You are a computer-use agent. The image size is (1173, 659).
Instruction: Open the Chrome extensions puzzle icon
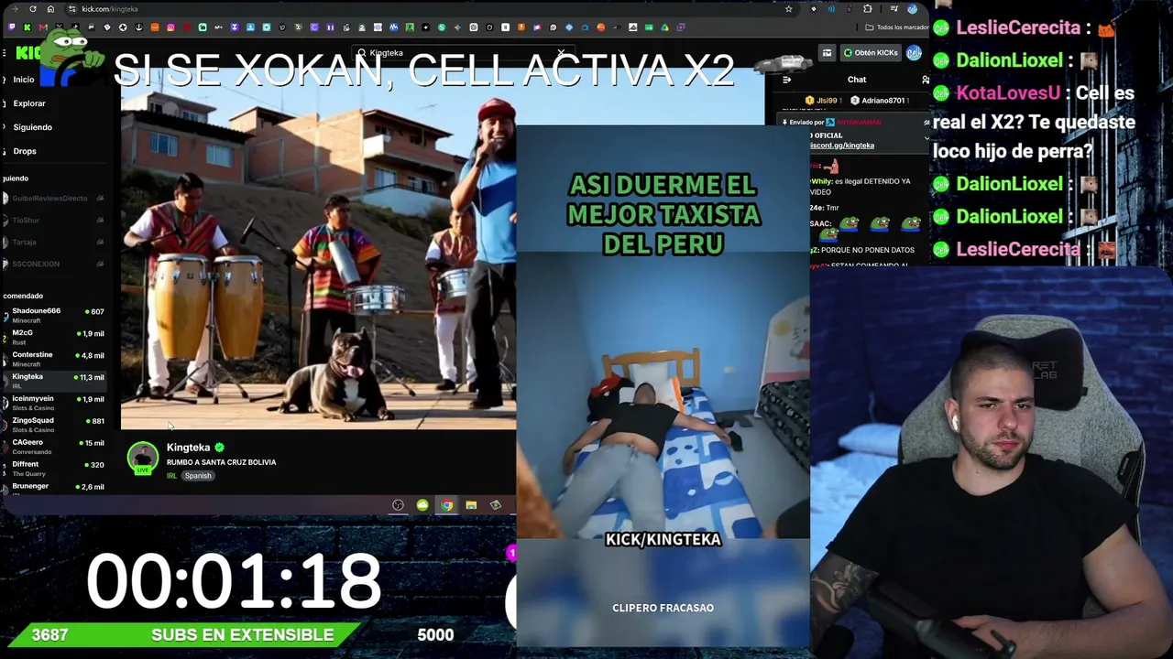pyautogui.click(x=868, y=9)
